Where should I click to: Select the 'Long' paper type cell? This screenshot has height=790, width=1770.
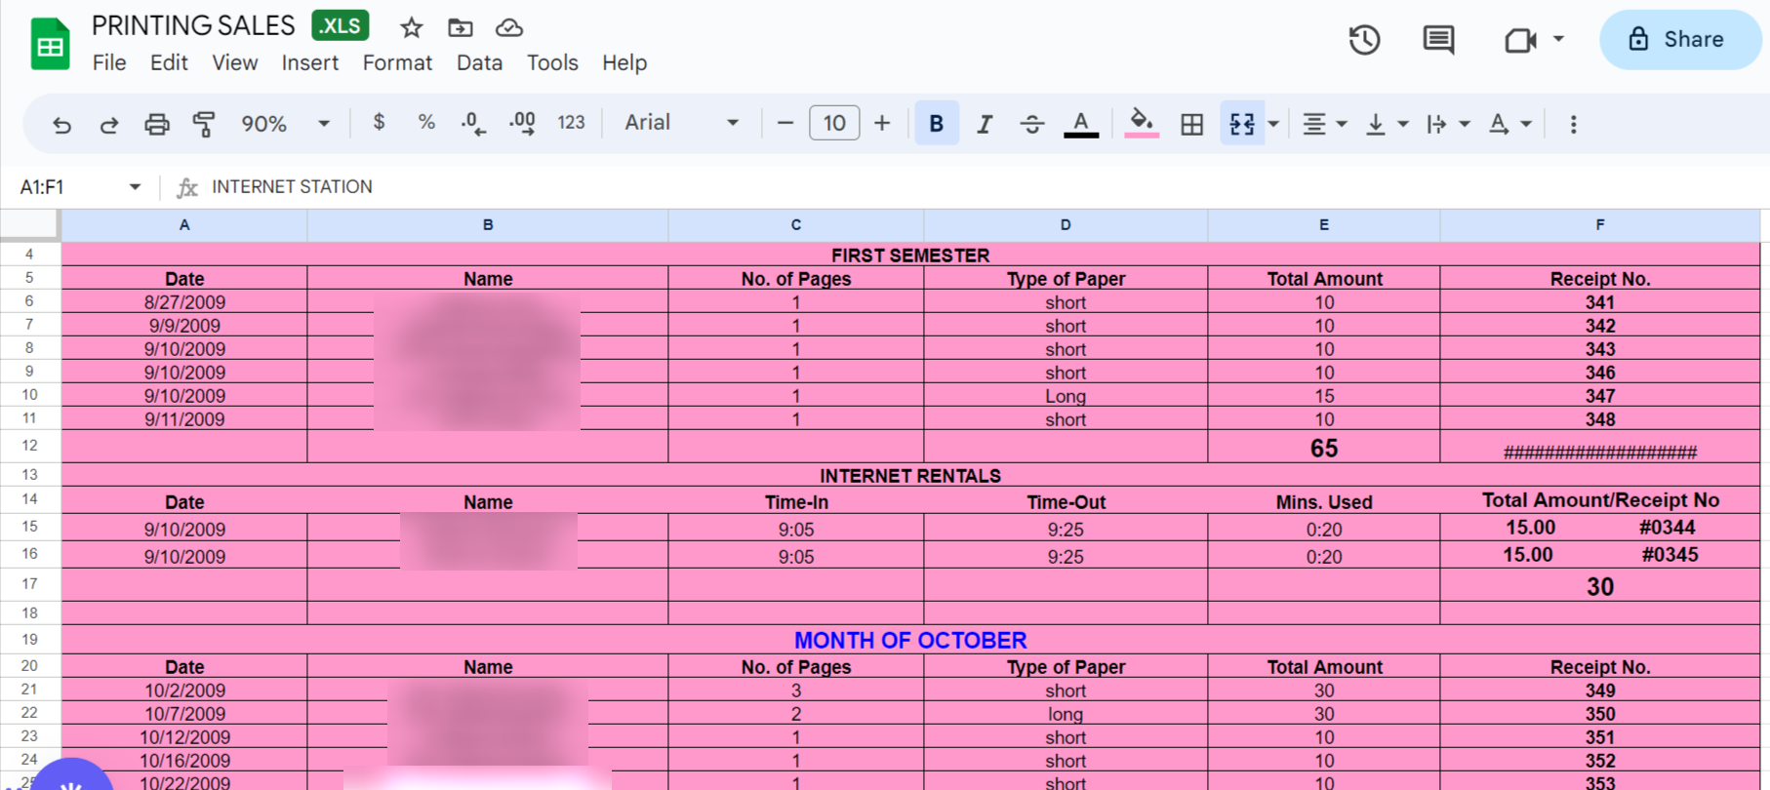tap(1066, 396)
